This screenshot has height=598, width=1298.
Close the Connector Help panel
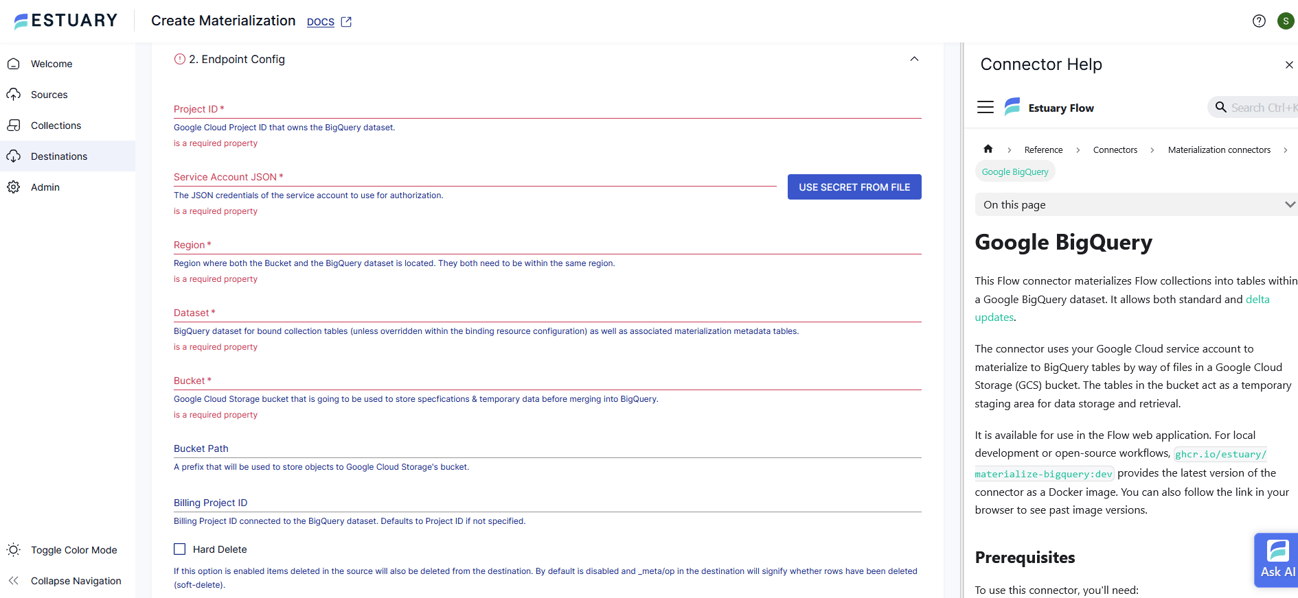tap(1289, 64)
